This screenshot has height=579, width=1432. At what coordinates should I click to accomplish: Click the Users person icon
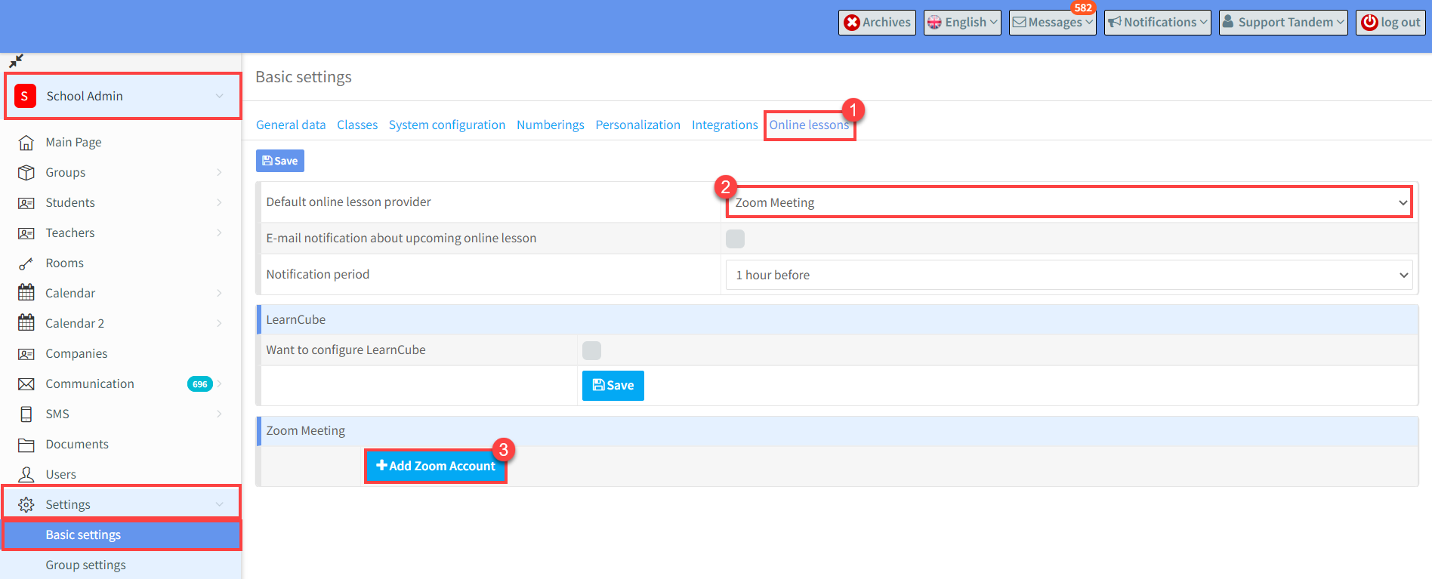tap(26, 474)
